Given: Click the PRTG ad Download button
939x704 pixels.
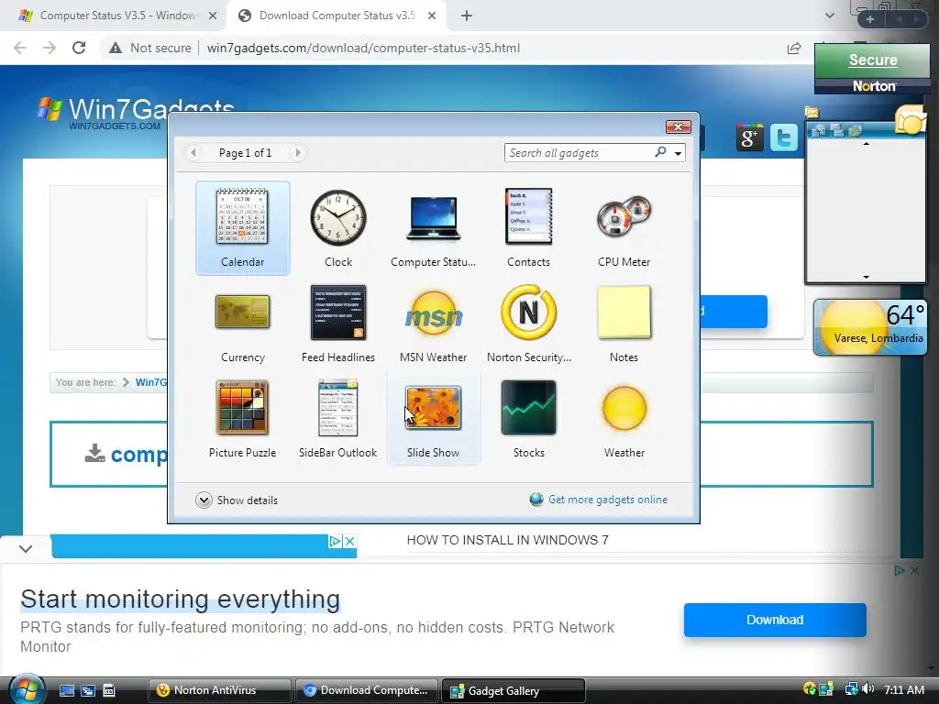Looking at the screenshot, I should click(x=775, y=620).
